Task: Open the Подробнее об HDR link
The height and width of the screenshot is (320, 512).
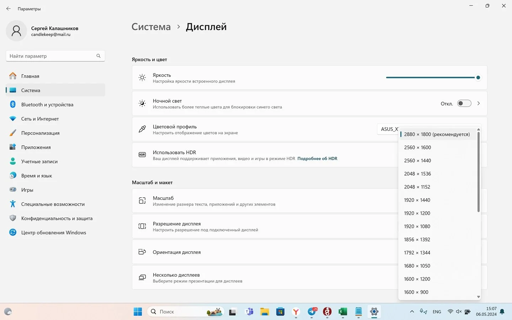Action: click(x=317, y=159)
